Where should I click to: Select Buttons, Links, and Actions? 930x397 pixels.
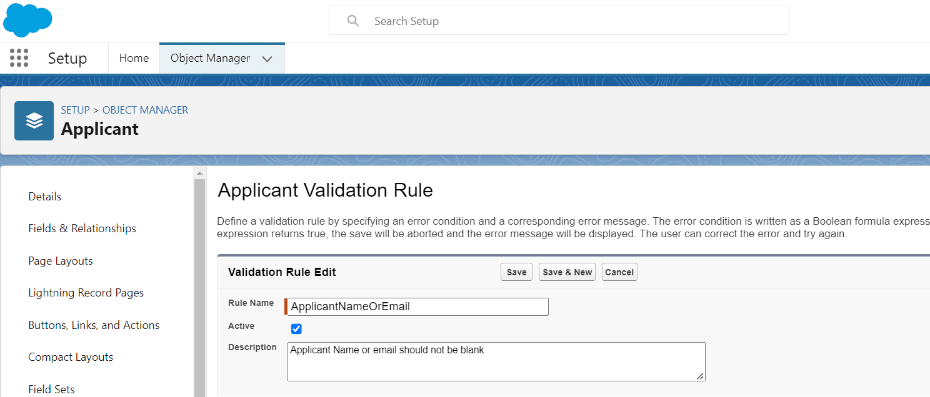(94, 325)
